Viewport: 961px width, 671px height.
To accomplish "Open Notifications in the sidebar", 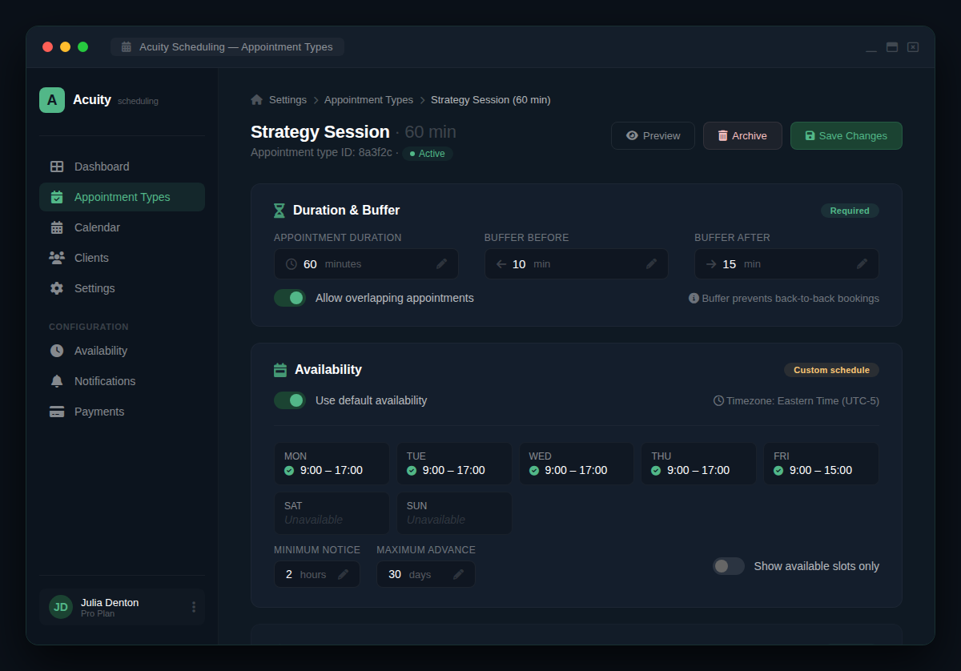I will tap(122, 381).
